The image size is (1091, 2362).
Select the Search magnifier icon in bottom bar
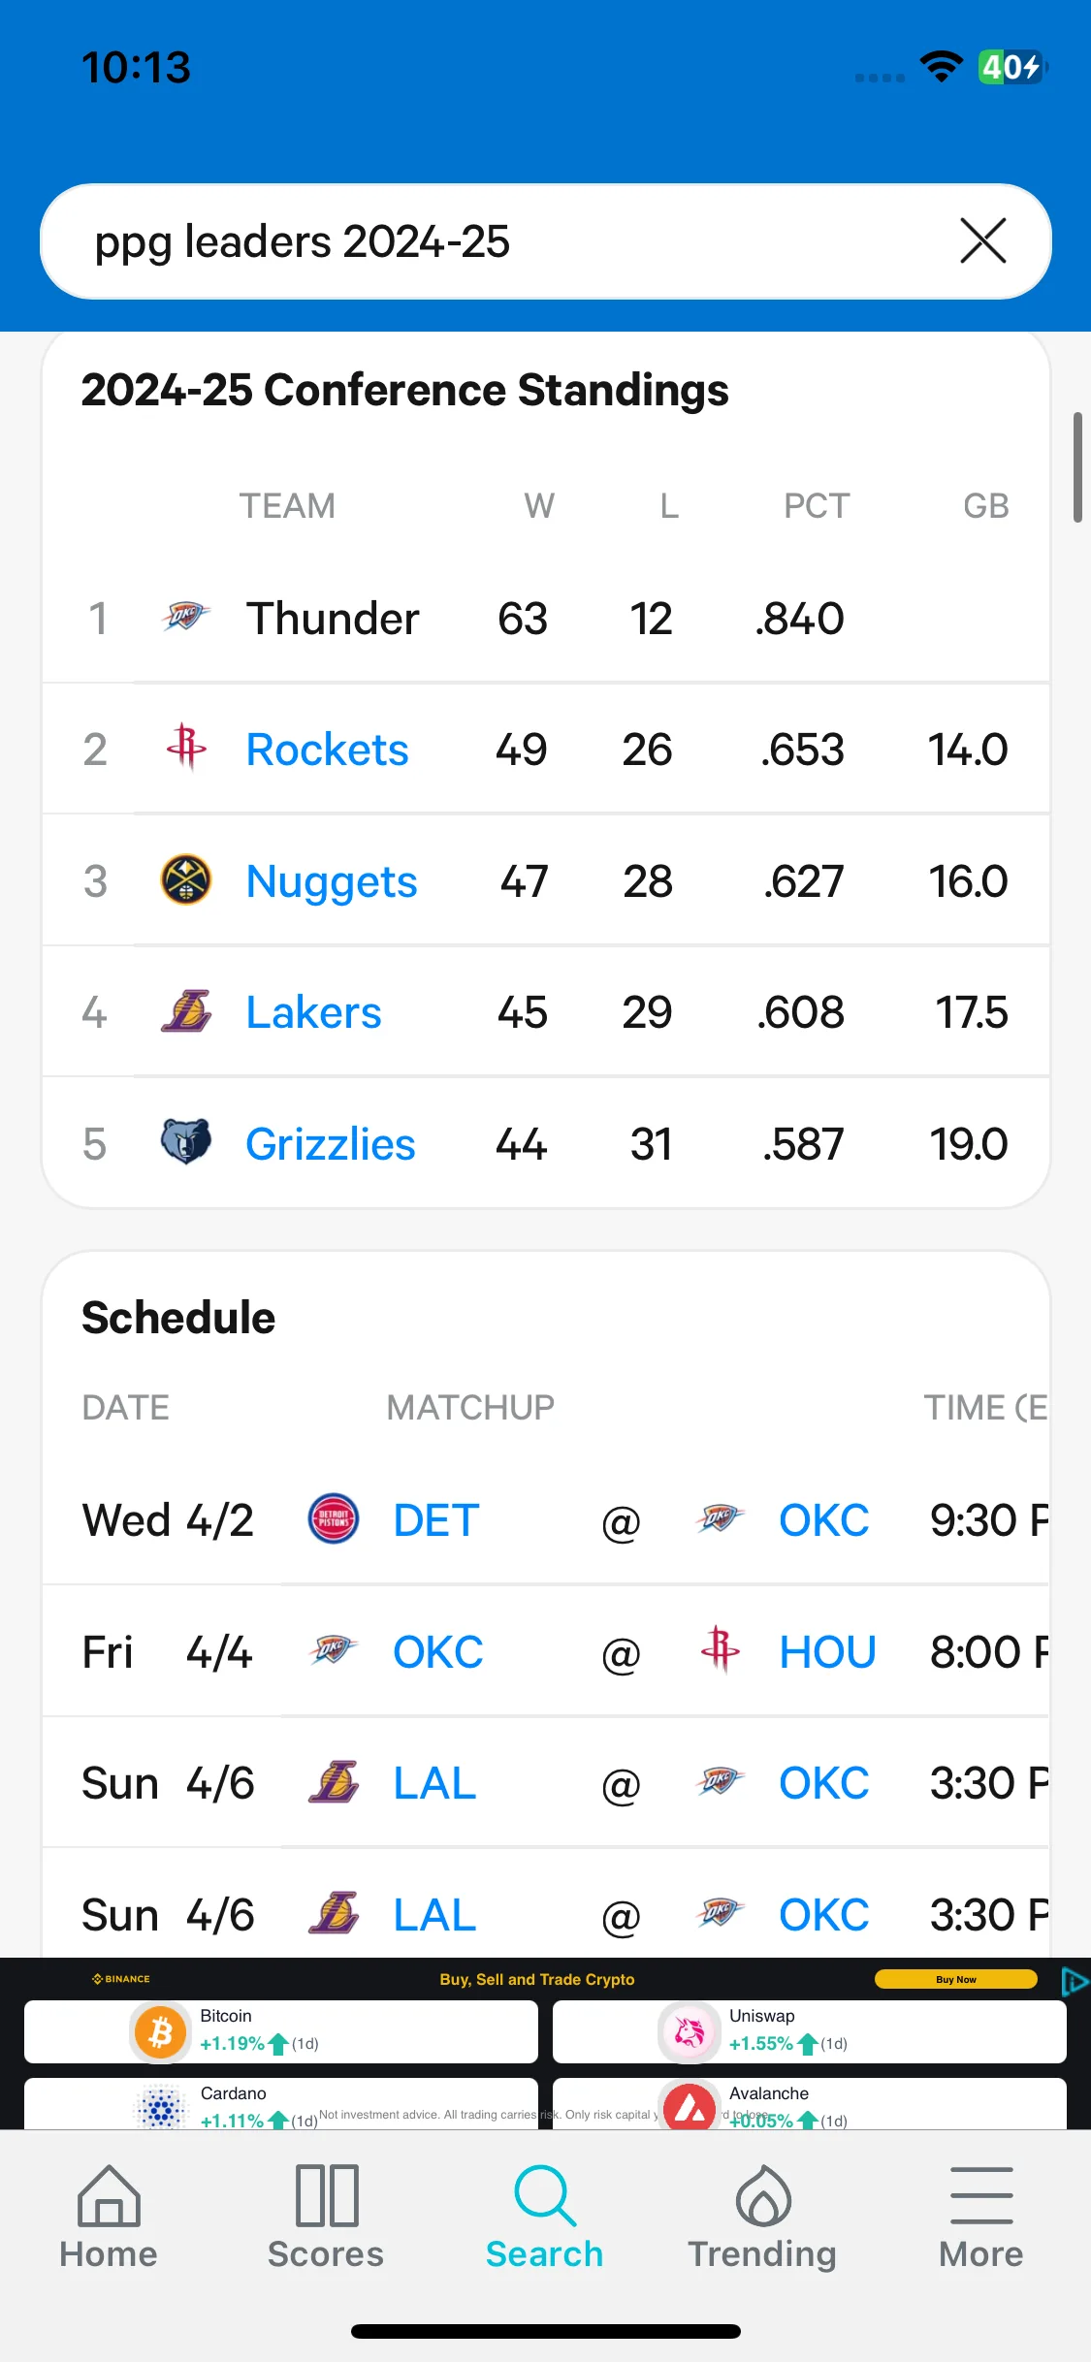coord(545,2196)
